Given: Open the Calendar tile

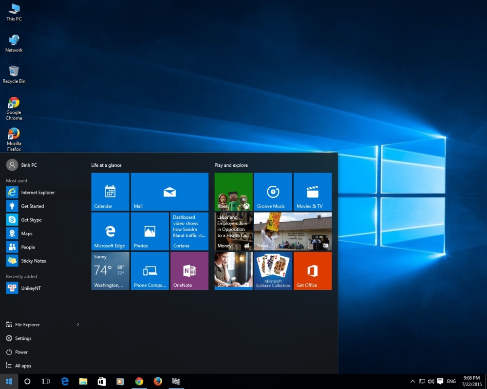Looking at the screenshot, I should pos(110,192).
